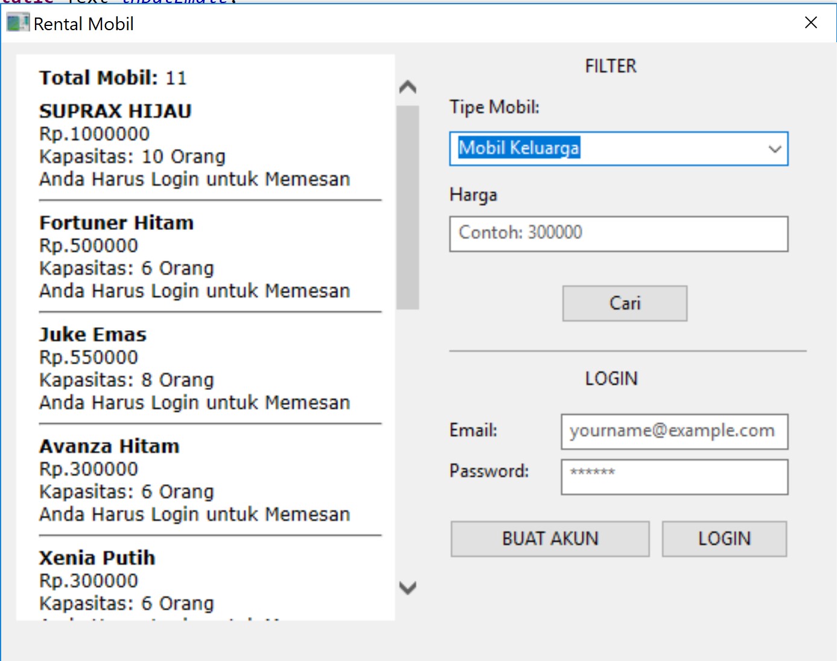Viewport: 837px width, 661px height.
Task: Click the FILTER heading
Action: coord(611,66)
